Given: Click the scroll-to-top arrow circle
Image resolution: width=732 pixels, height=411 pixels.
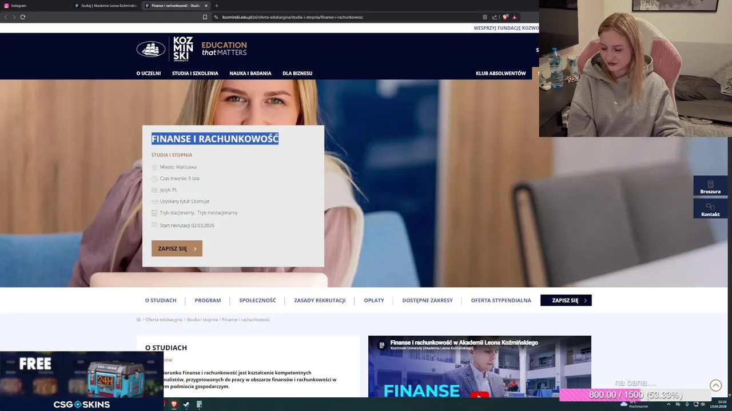Looking at the screenshot, I should tap(715, 386).
